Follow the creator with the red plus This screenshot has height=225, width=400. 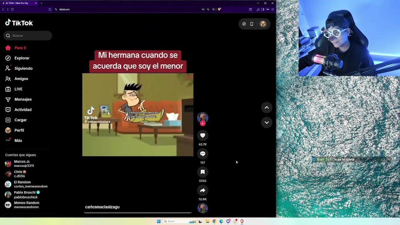coord(202,123)
